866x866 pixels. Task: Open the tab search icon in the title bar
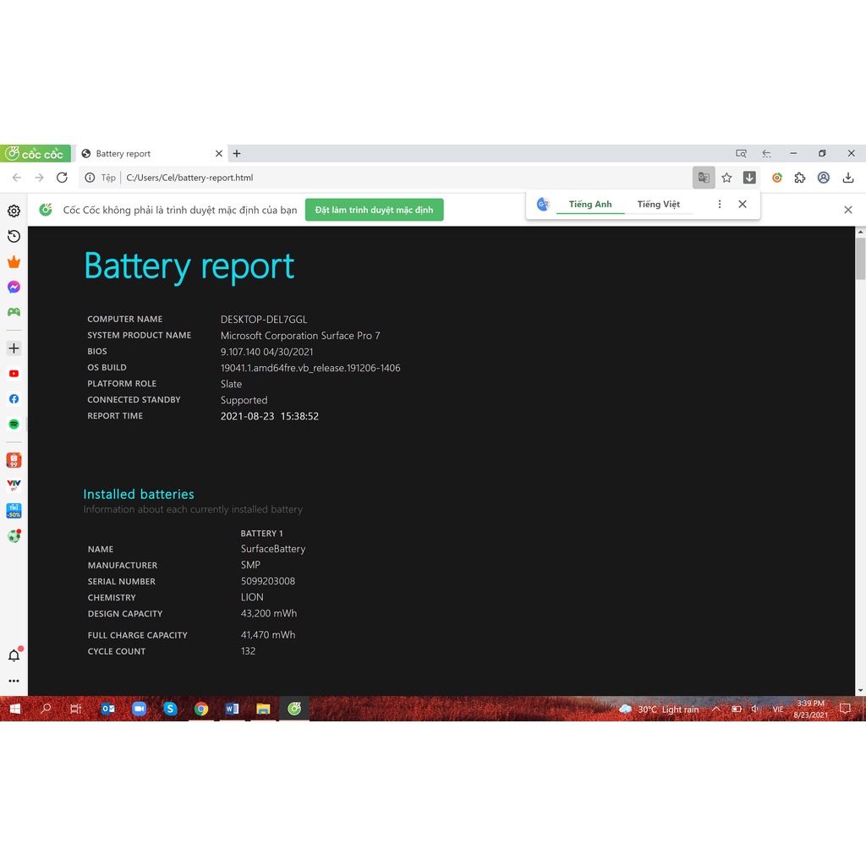pyautogui.click(x=741, y=154)
